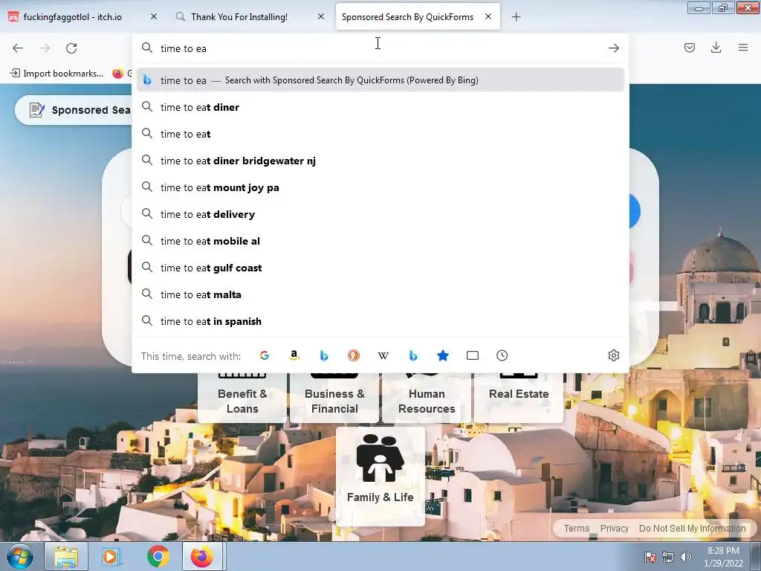
Task: Choose suggestion 'time to eat gulf coast'
Action: [x=380, y=268]
